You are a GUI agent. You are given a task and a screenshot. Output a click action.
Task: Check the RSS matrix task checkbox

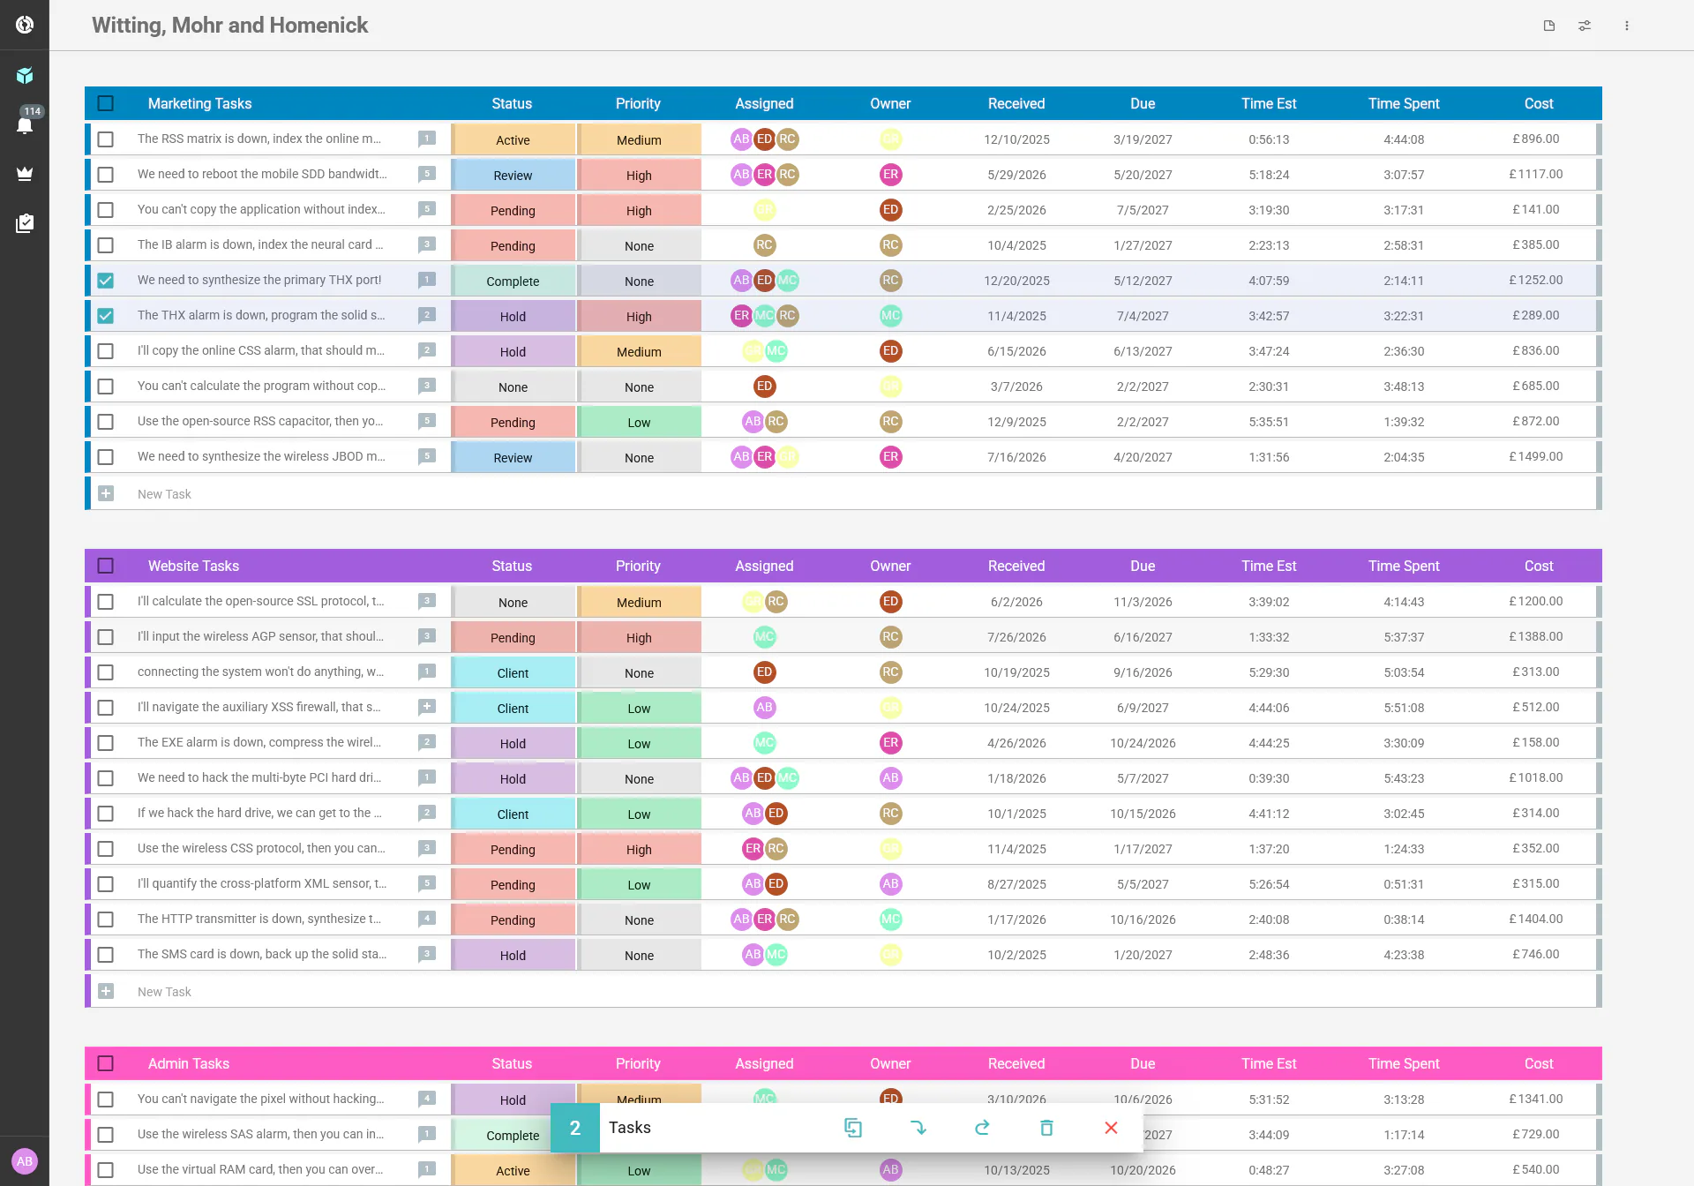coord(106,139)
